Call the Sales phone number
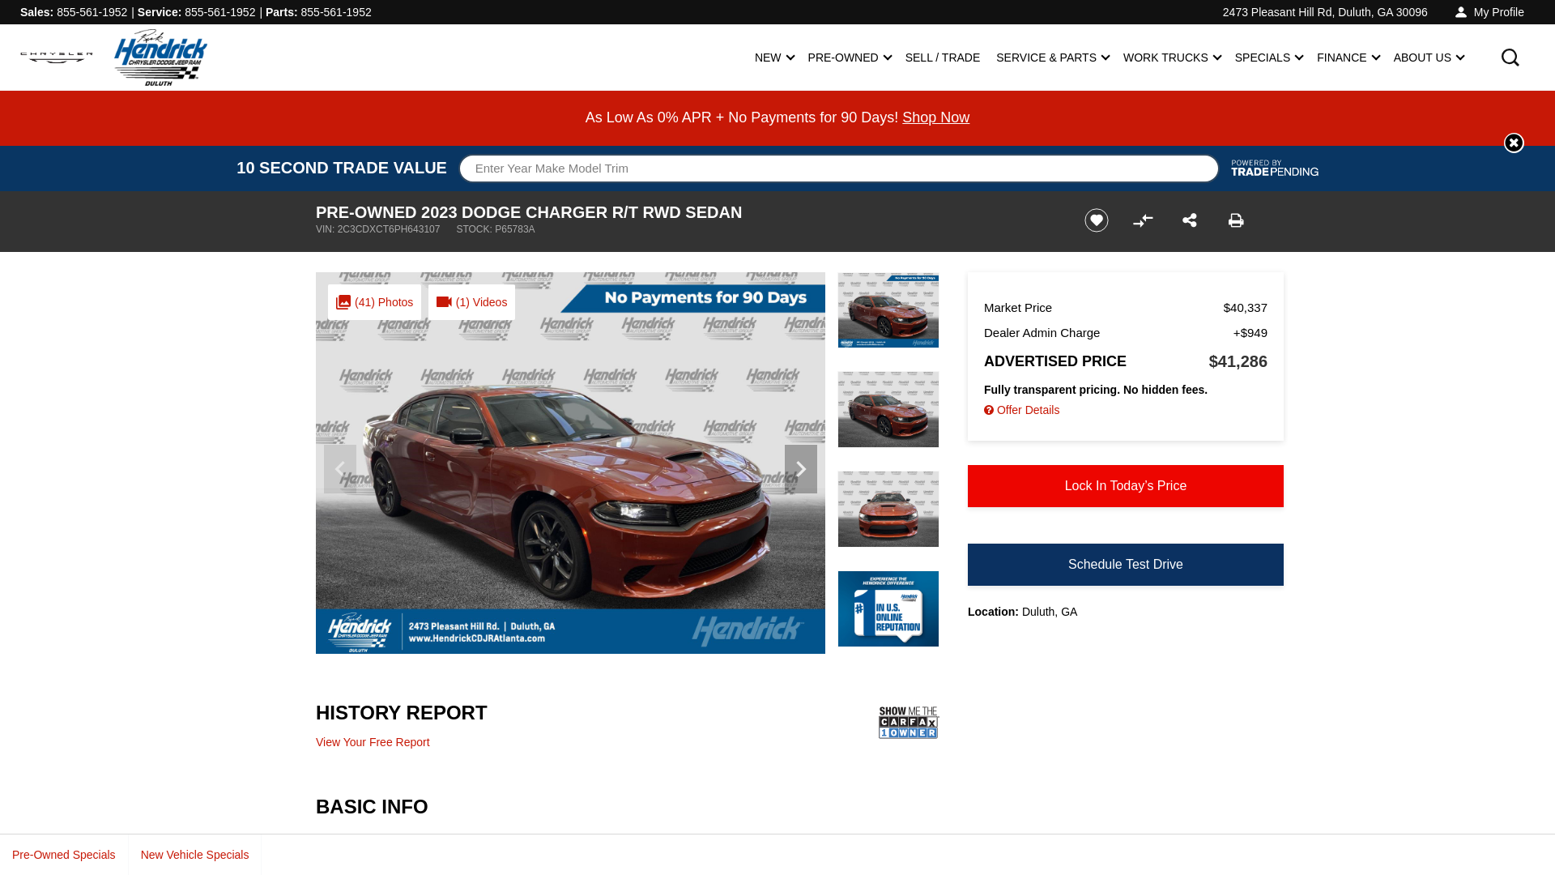Viewport: 1555px width, 875px height. coord(92,12)
